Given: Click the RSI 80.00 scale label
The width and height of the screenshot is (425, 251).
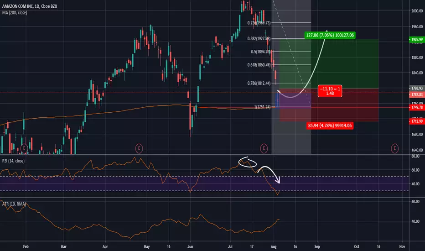Looking at the screenshot, I should 415,156.
